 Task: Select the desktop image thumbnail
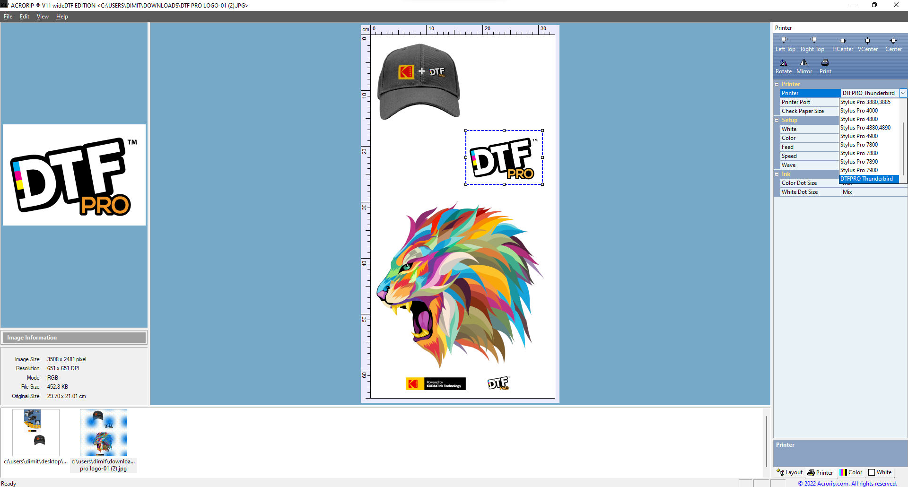pos(36,432)
